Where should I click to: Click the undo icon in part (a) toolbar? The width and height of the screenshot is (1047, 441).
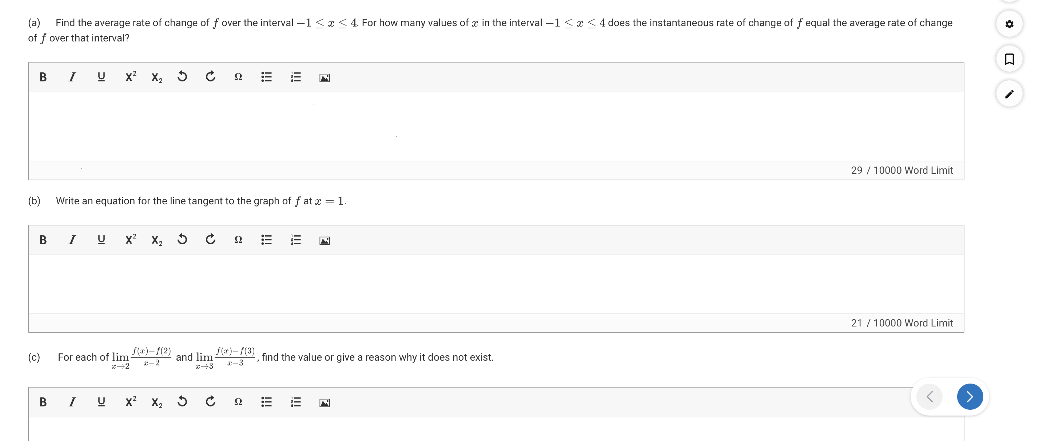click(x=182, y=76)
